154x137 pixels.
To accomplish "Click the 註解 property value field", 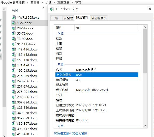I will (107, 59).
